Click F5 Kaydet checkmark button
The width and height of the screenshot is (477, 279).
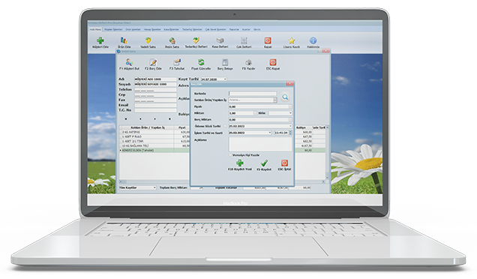[264, 165]
